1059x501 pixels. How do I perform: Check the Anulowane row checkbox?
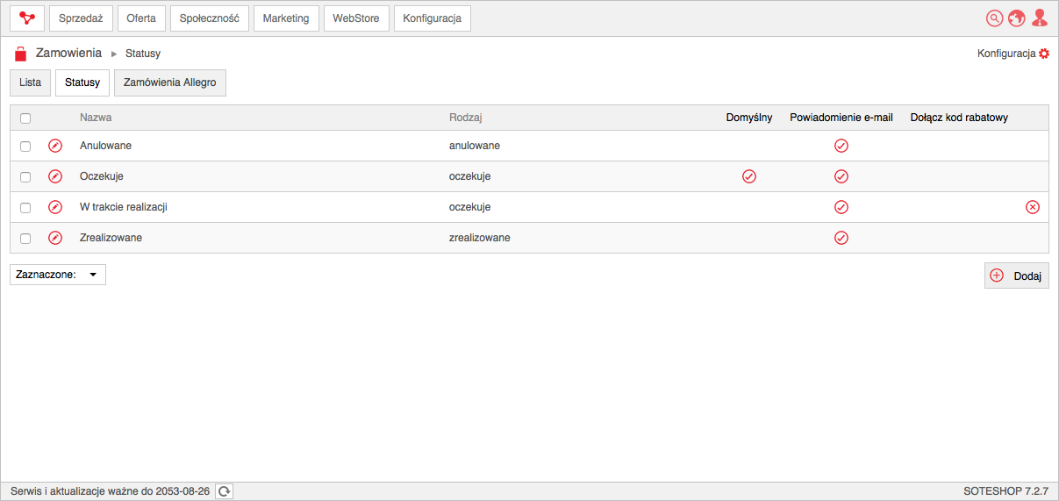coord(25,147)
